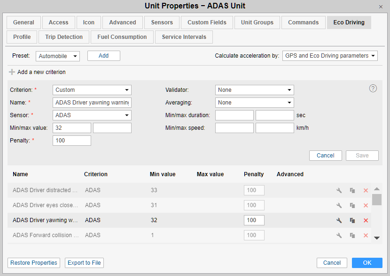Click the Export to File button
Image resolution: width=390 pixels, height=276 pixels.
(84, 263)
